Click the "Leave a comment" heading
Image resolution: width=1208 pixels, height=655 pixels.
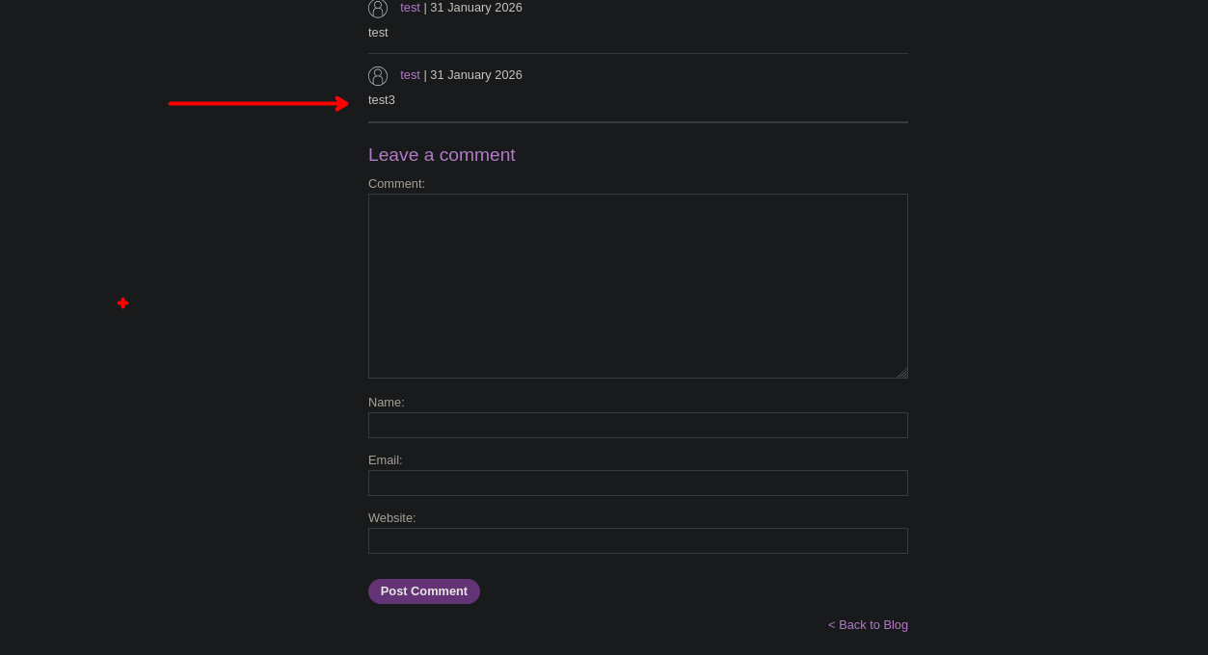(442, 155)
